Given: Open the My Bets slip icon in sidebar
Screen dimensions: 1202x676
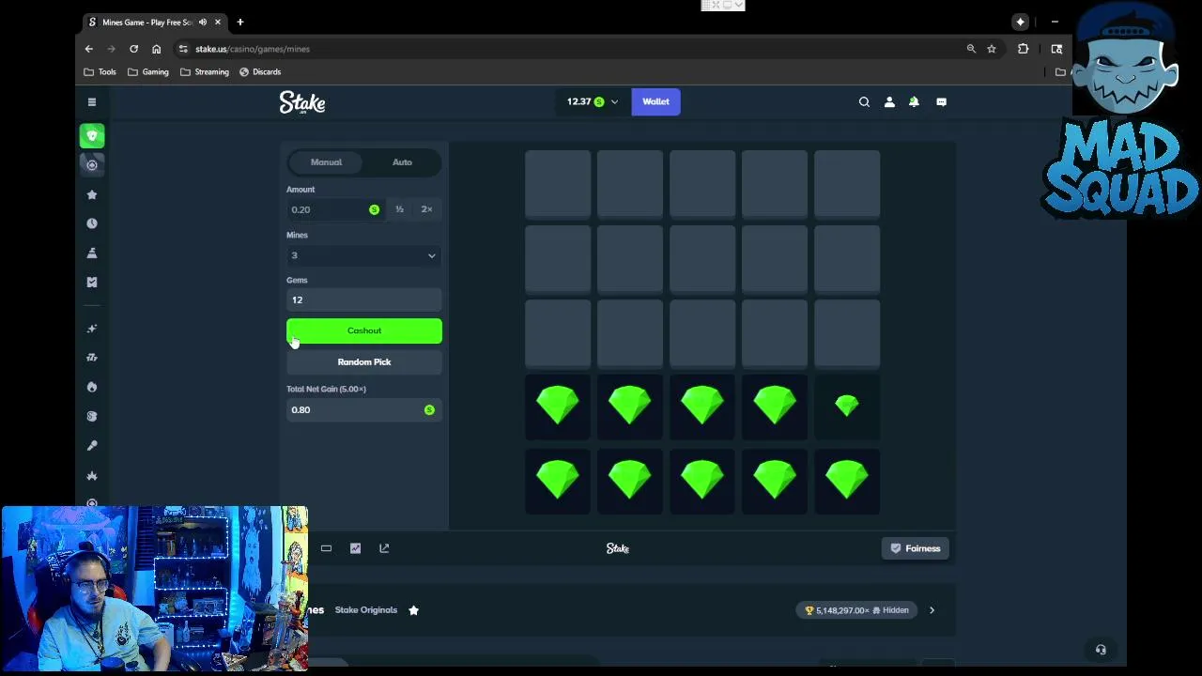Looking at the screenshot, I should (92, 282).
